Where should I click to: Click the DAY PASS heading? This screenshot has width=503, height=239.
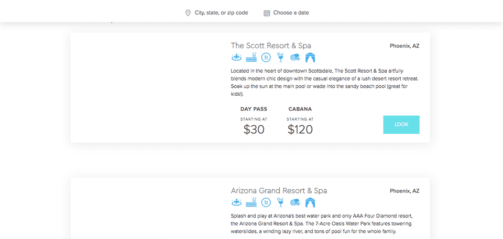click(x=254, y=109)
